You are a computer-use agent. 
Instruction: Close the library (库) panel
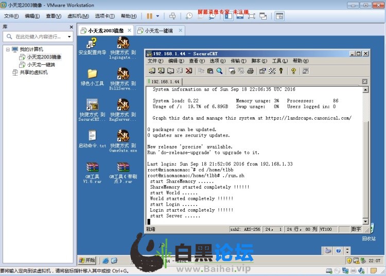click(x=72, y=27)
